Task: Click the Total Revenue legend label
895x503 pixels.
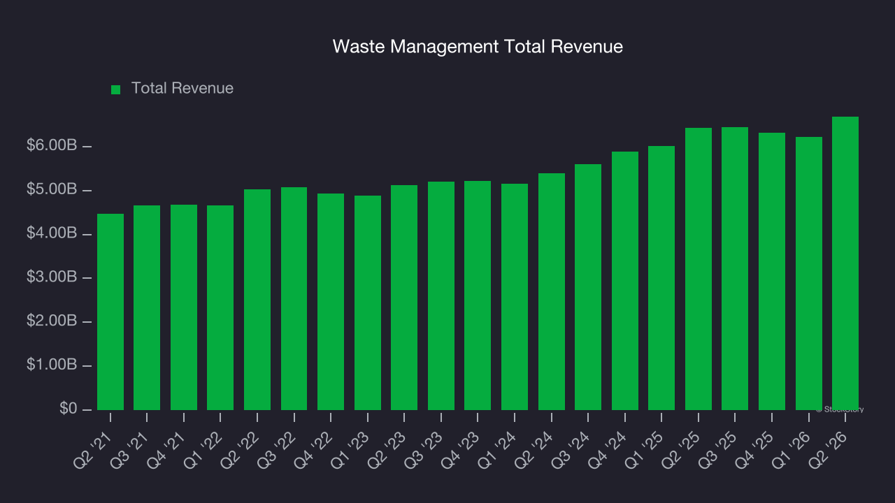Action: [182, 89]
